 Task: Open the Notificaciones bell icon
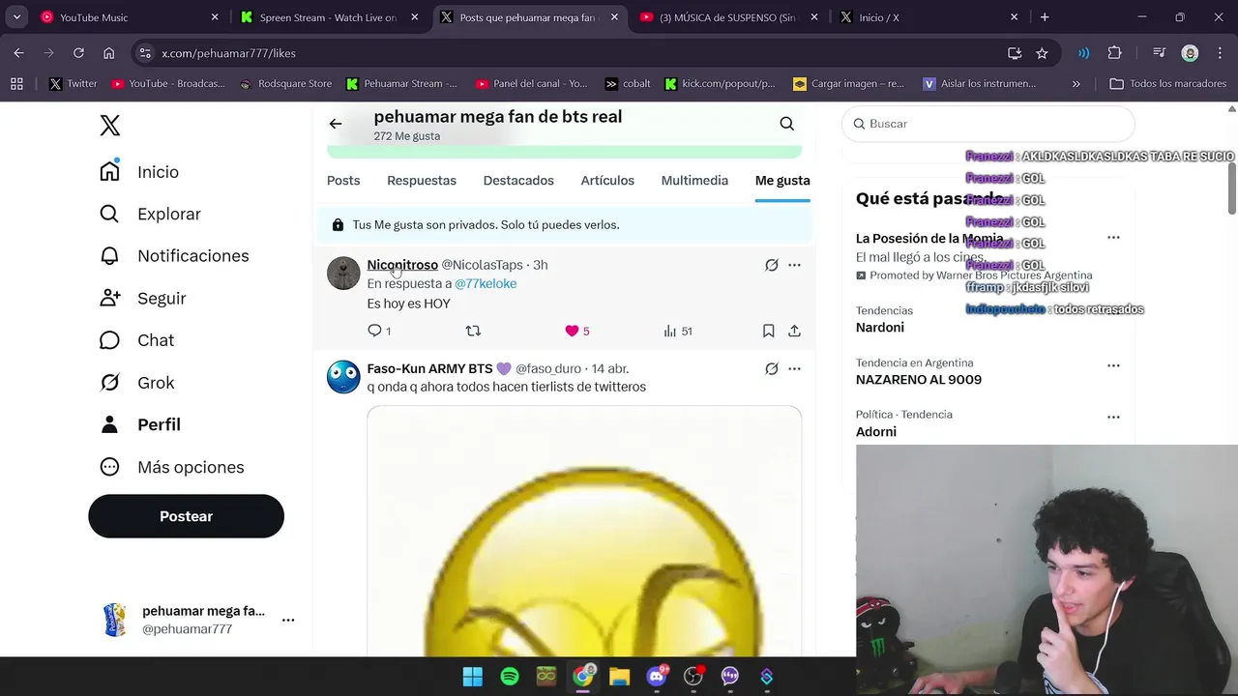(110, 256)
